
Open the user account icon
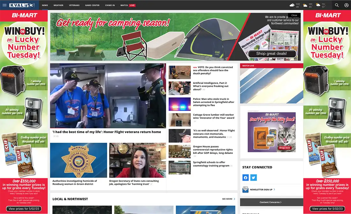346,5
